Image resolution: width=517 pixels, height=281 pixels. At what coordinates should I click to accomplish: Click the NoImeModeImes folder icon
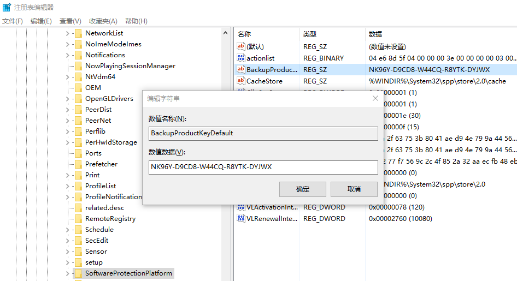[78, 44]
